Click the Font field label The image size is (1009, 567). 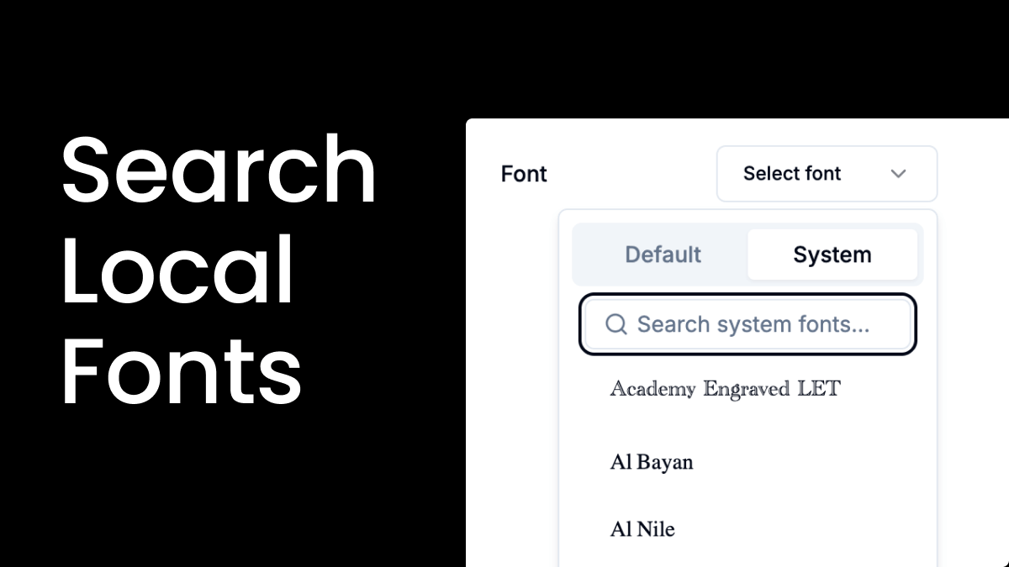[x=524, y=174]
